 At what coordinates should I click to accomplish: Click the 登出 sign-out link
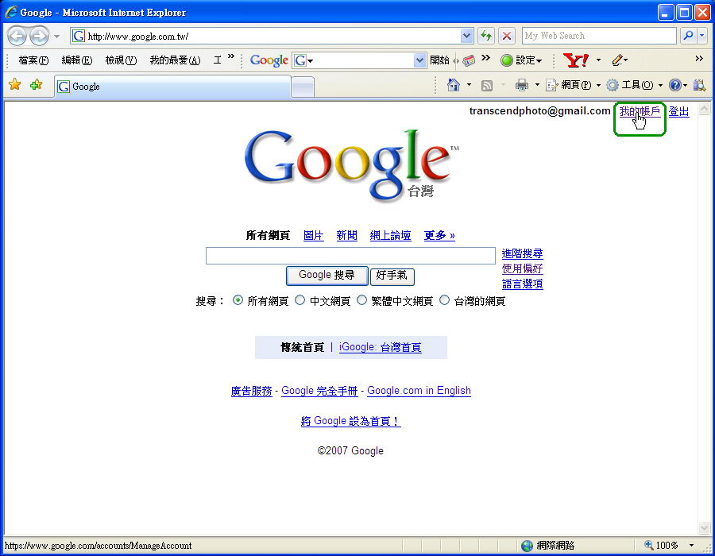click(x=678, y=112)
